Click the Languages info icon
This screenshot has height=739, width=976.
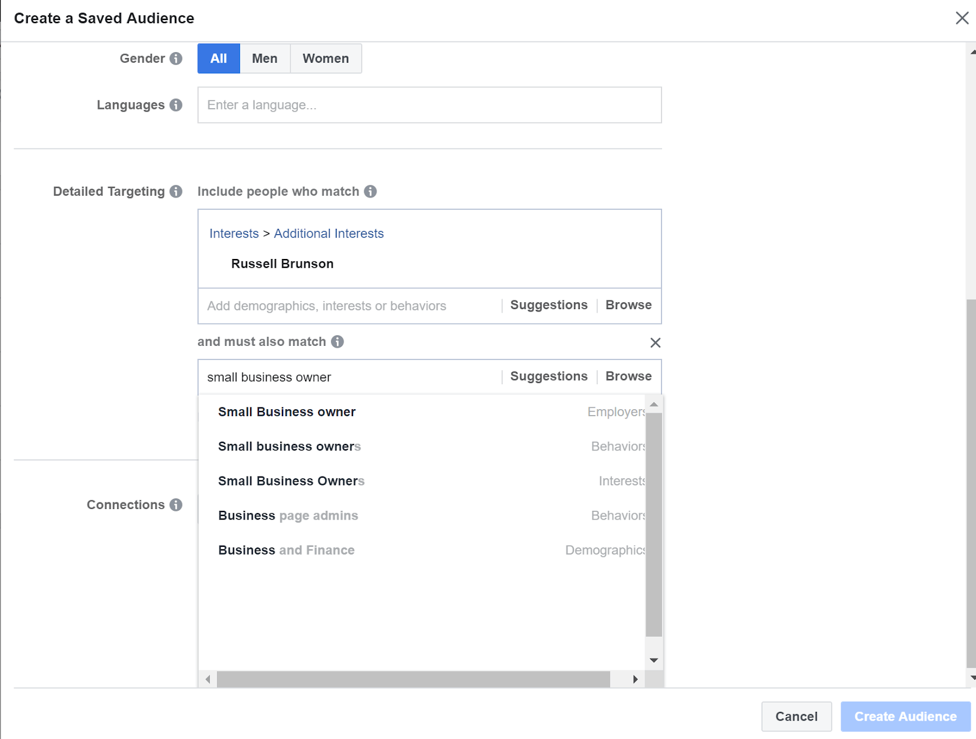[176, 105]
